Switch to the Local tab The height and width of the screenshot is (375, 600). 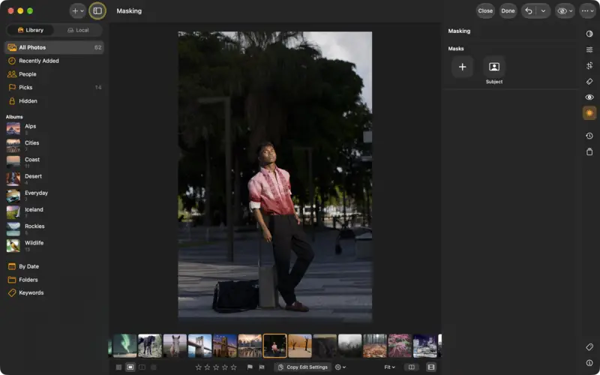(78, 30)
